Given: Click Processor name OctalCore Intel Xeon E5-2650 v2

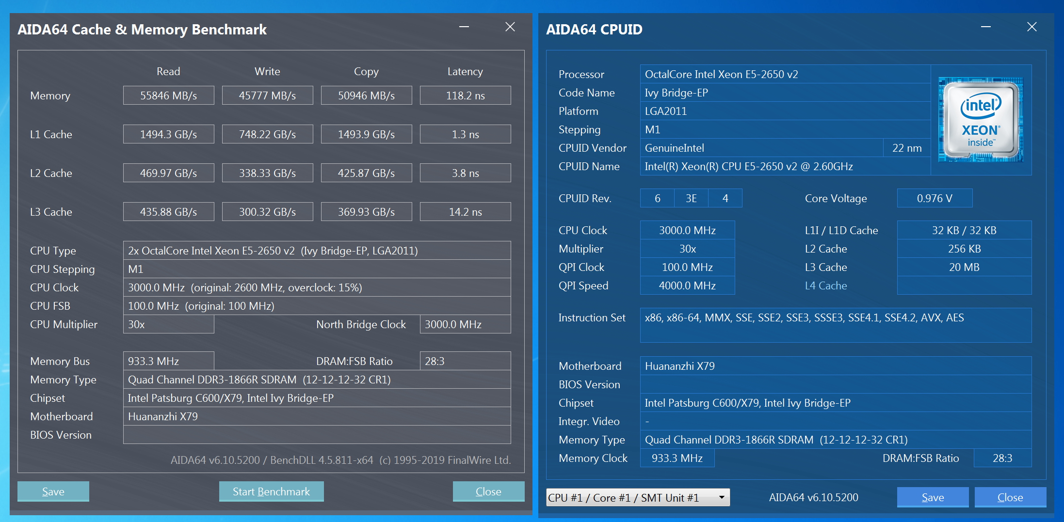Looking at the screenshot, I should click(785, 74).
